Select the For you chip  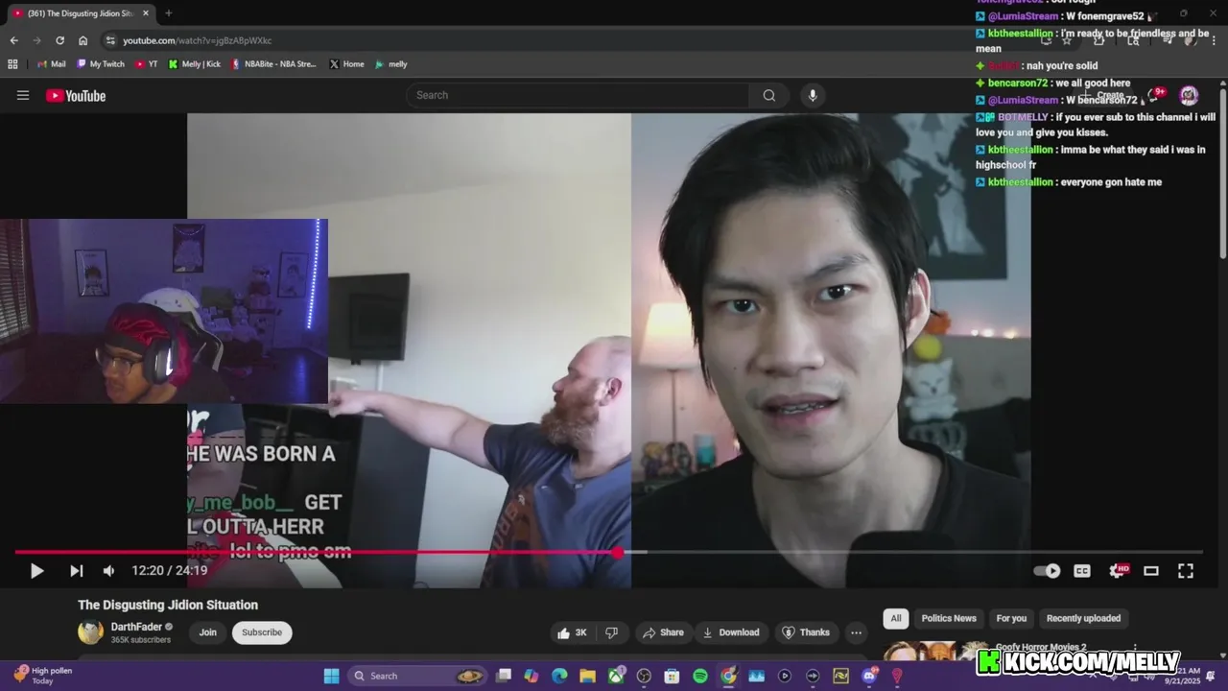1011,618
